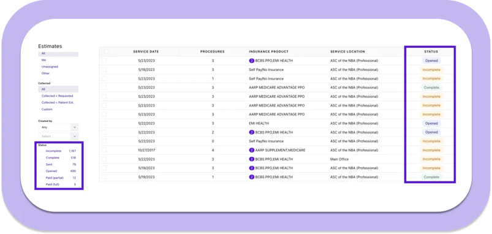This screenshot has width=492, height=234.
Task: Click the purple 2 badge beside 10/27/2017 AARP SUPPLEMENT
Action: 251,150
